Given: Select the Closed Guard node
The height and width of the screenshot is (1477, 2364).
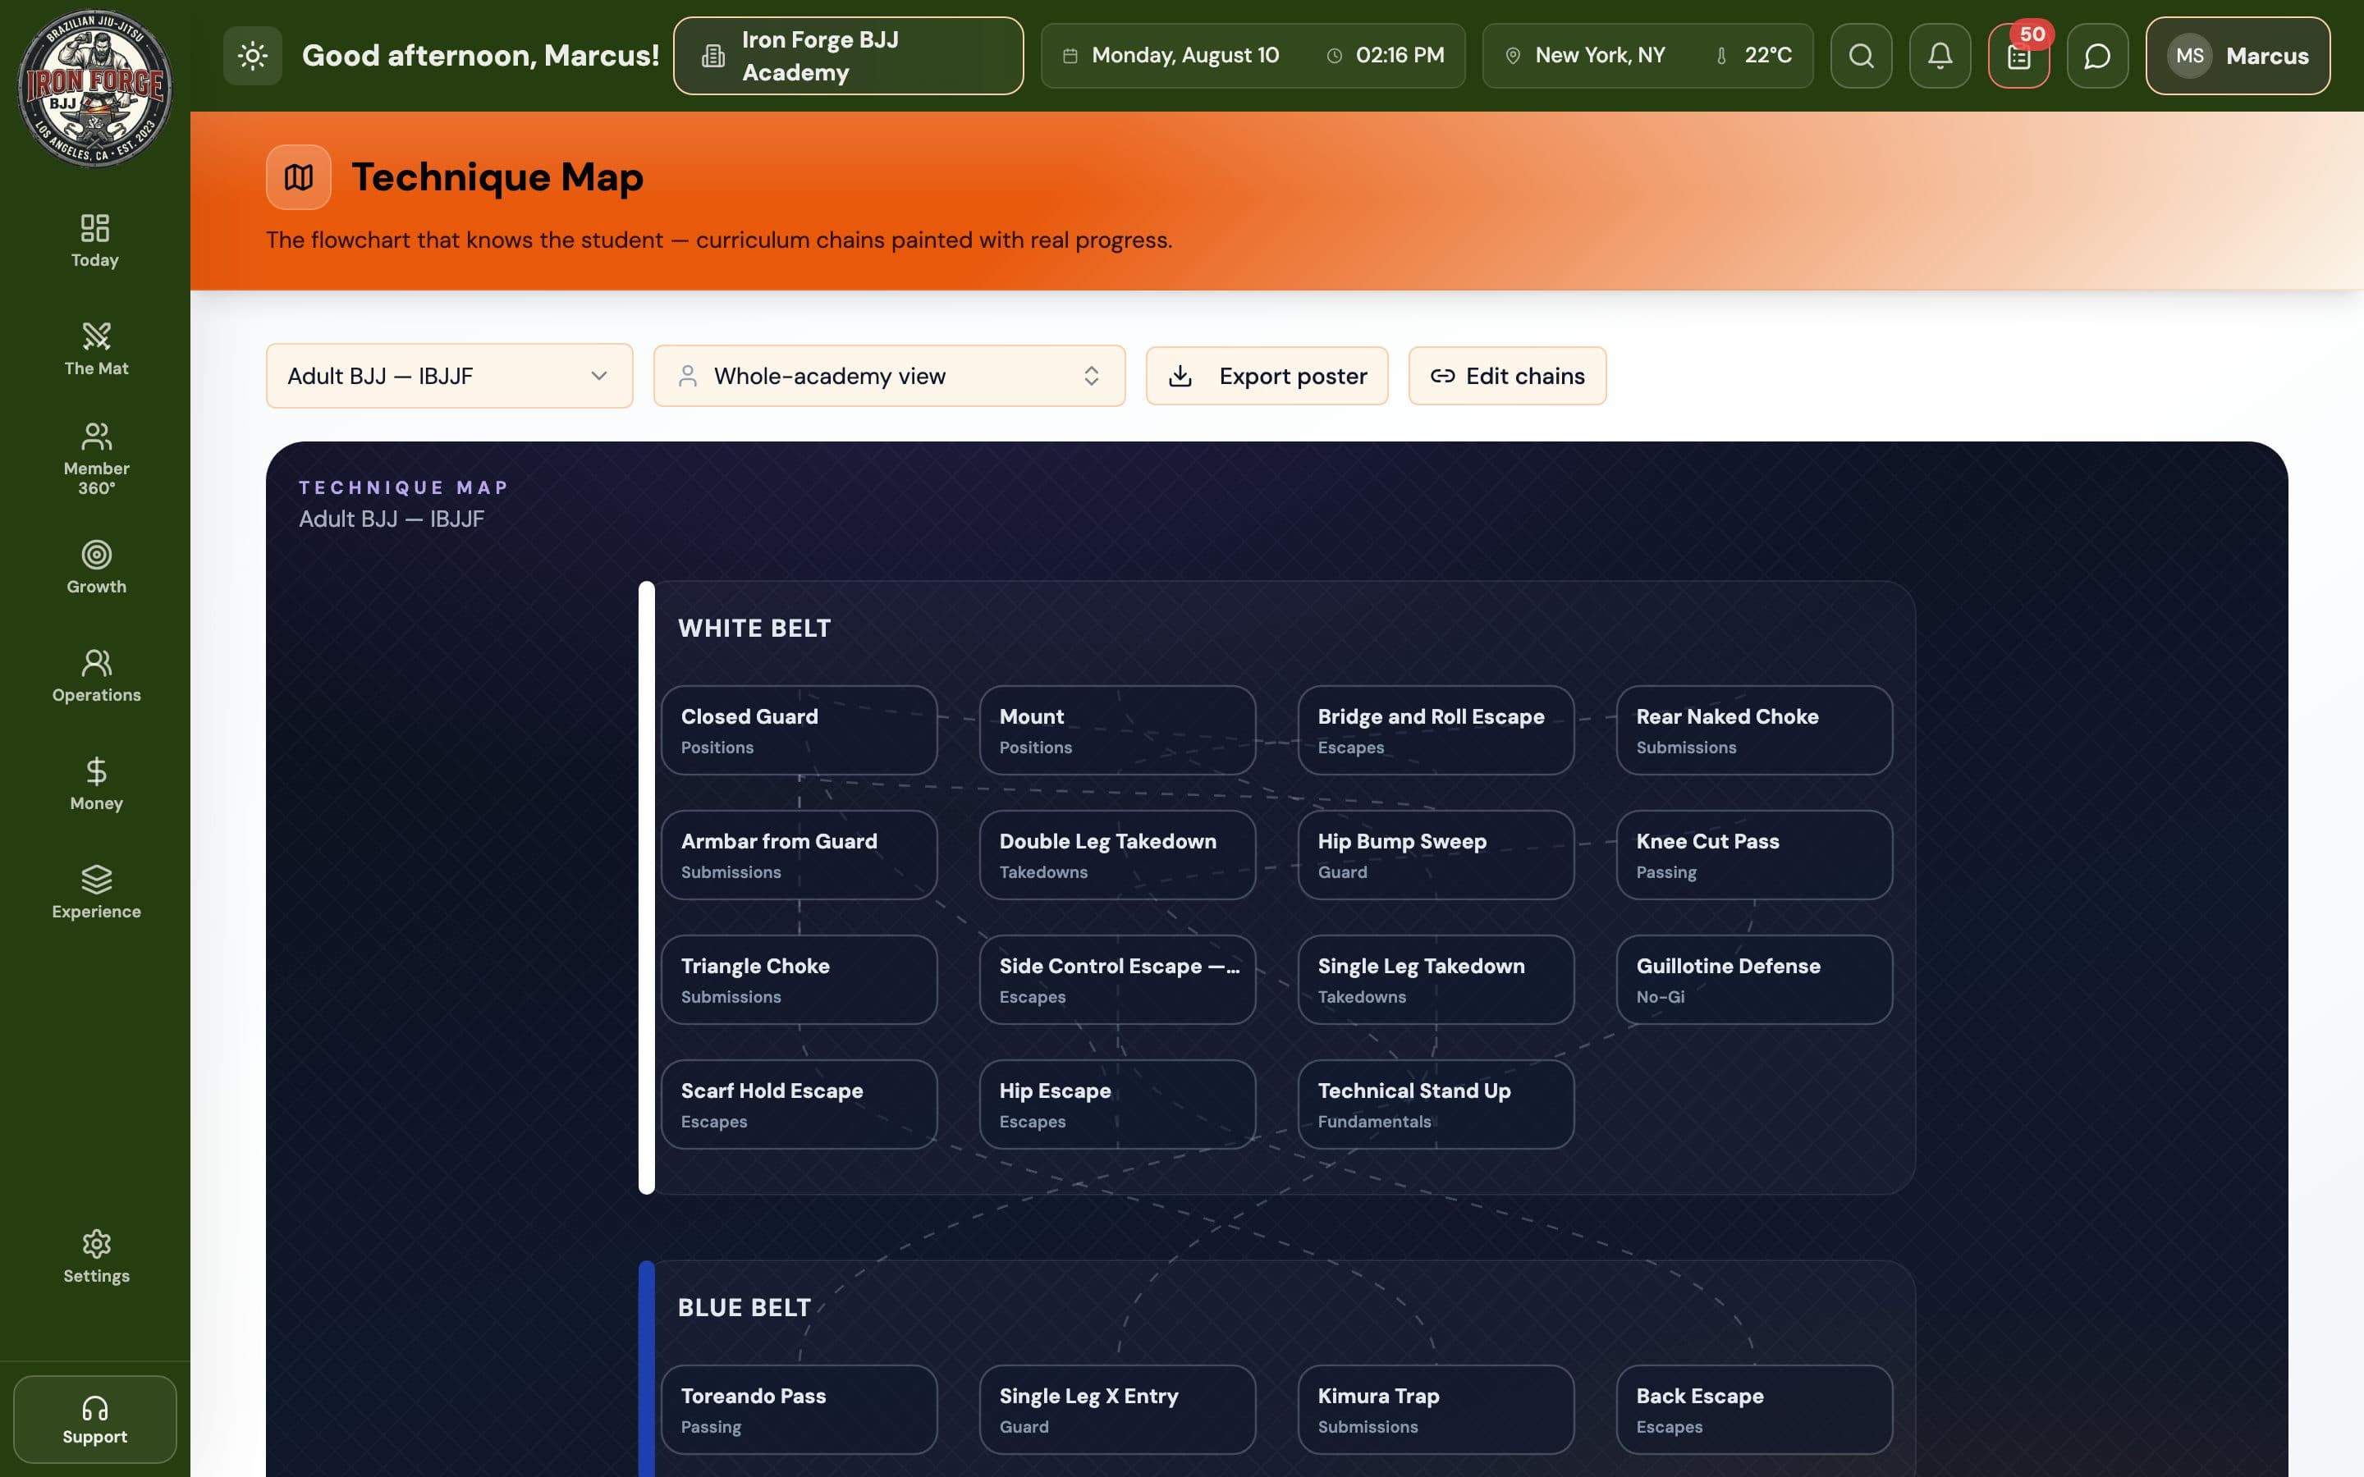Looking at the screenshot, I should [798, 729].
